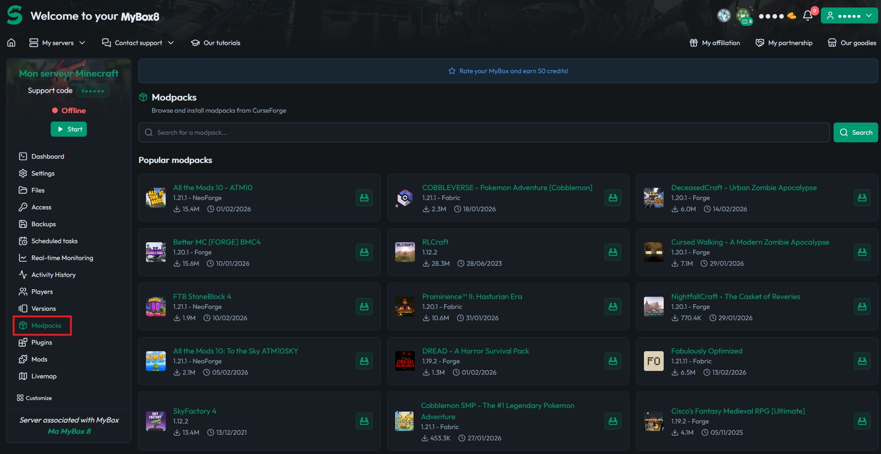Start the Minecraft server
The height and width of the screenshot is (454, 881).
click(x=69, y=129)
